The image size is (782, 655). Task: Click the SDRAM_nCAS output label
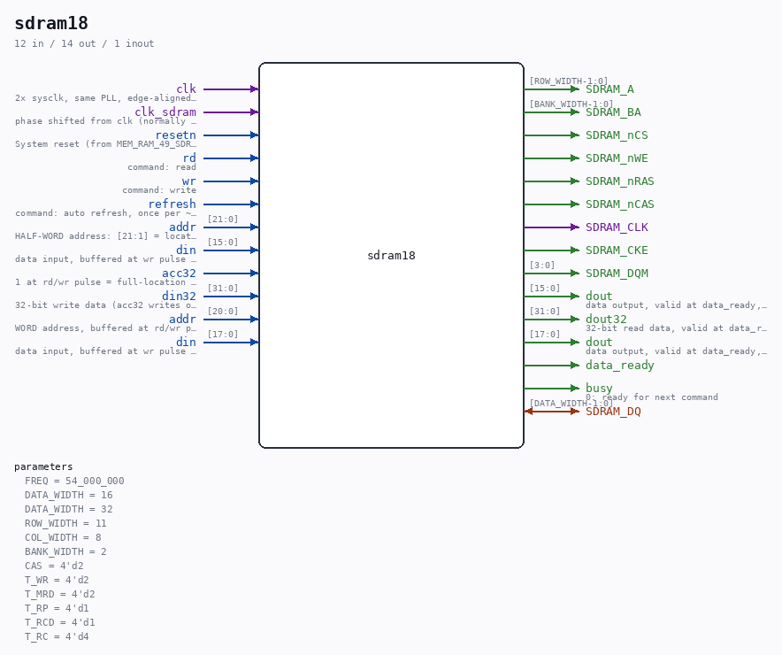pos(620,204)
